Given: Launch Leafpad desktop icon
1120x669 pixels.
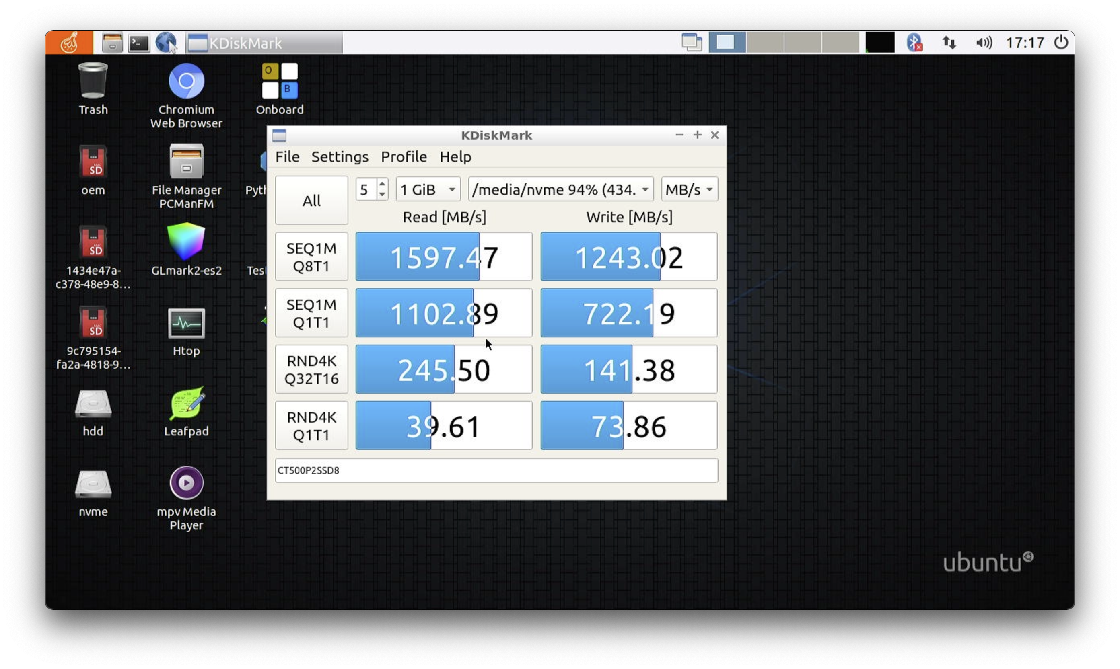Looking at the screenshot, I should [x=186, y=412].
